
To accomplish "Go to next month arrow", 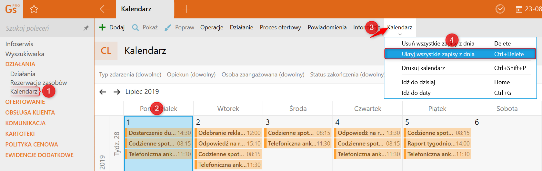I will tap(117, 92).
